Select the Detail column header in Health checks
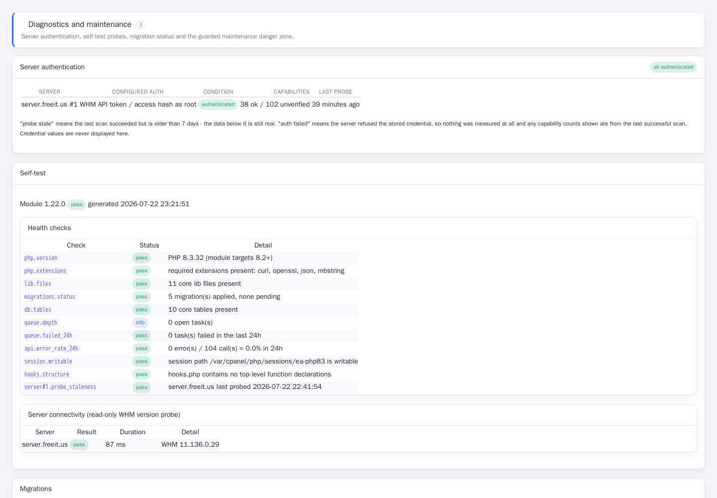 263,246
